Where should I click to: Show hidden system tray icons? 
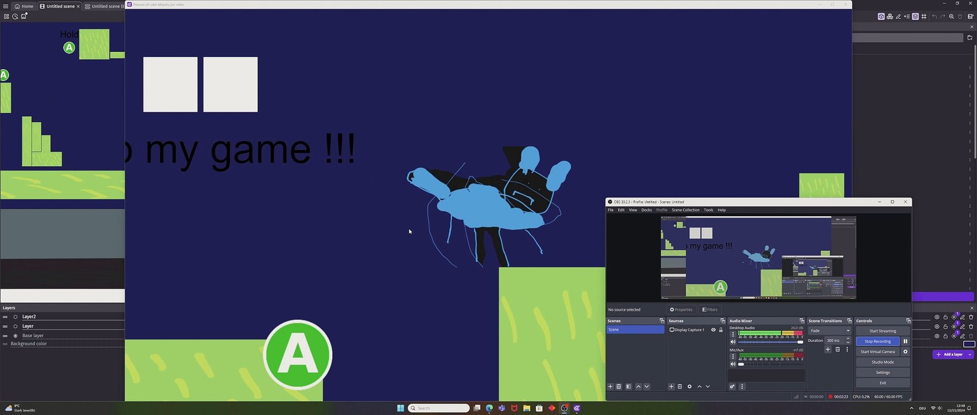pyautogui.click(x=911, y=408)
